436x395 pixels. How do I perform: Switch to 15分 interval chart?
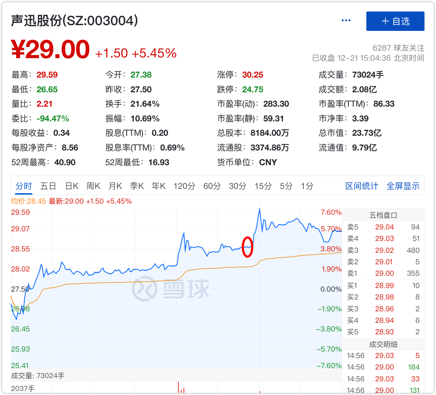[263, 186]
